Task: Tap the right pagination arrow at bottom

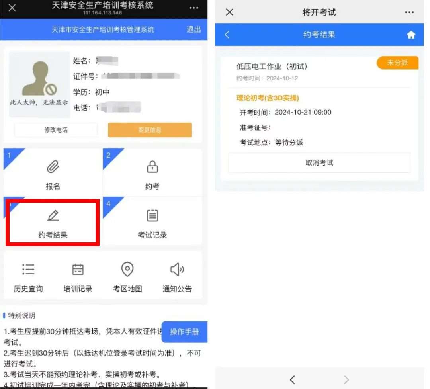Action: click(x=346, y=379)
